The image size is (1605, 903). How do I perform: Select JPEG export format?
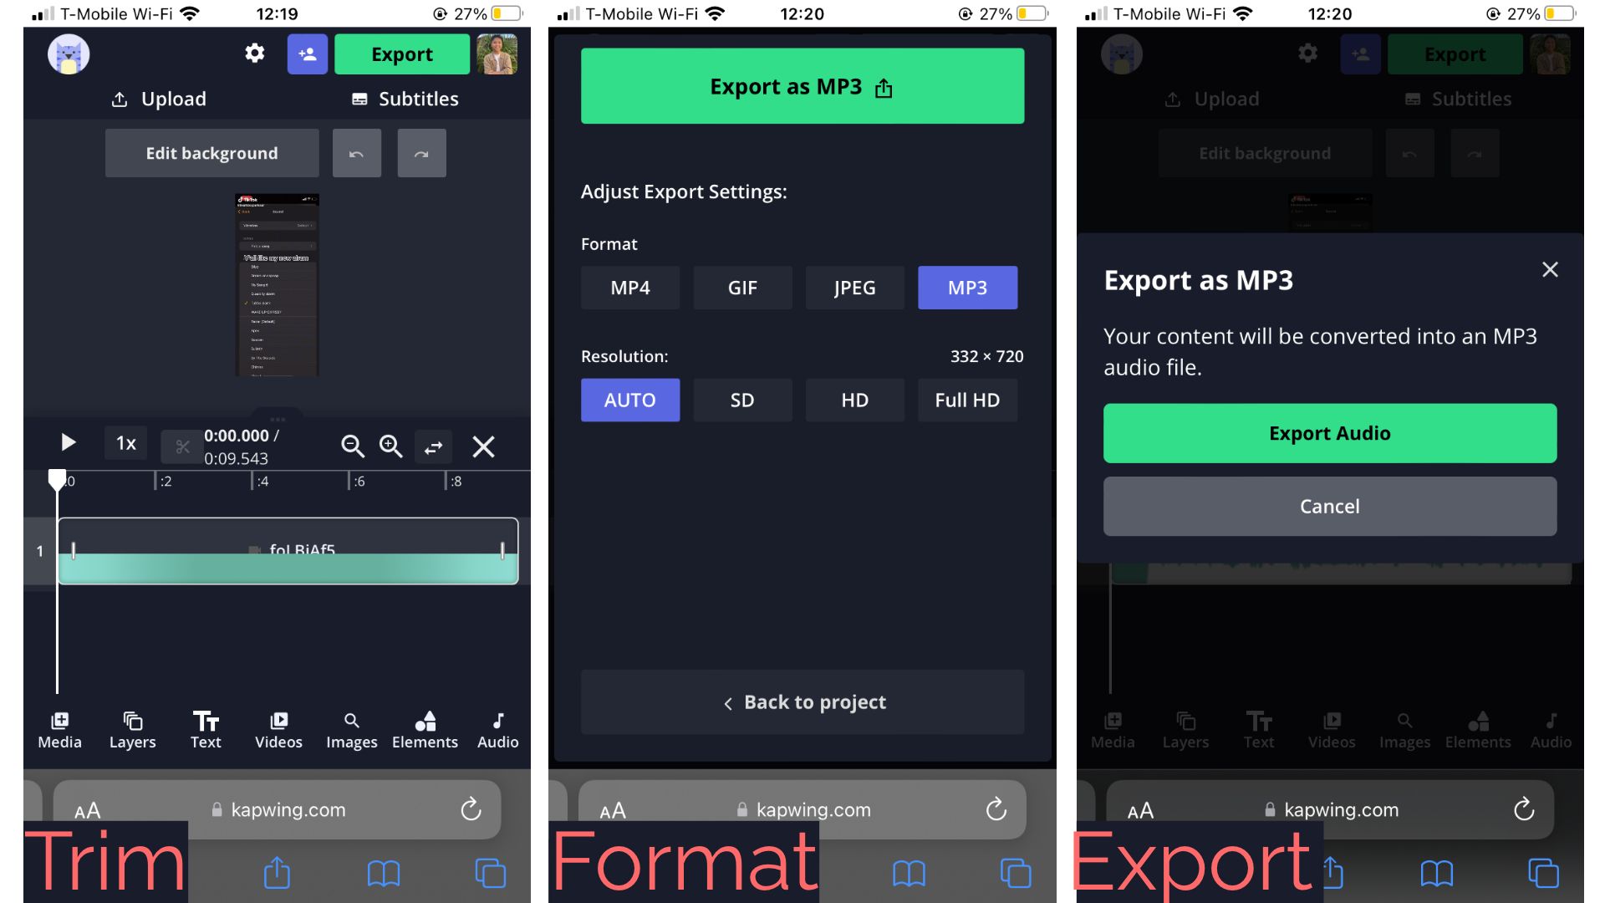[853, 288]
